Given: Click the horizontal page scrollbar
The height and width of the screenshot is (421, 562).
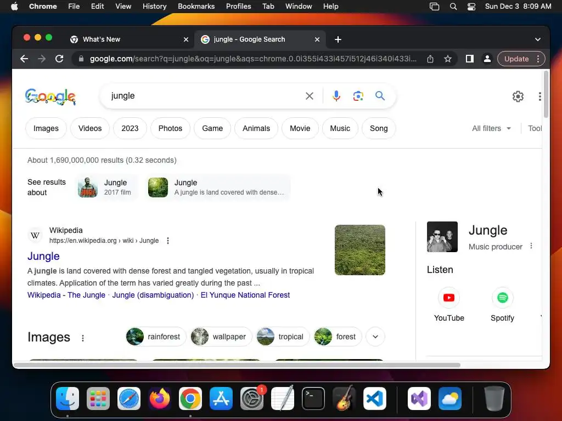Looking at the screenshot, I should (237, 365).
